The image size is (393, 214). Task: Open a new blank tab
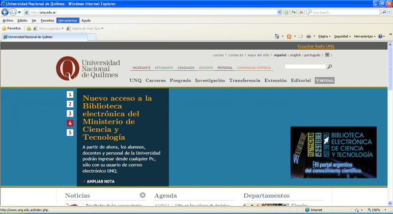coord(92,37)
